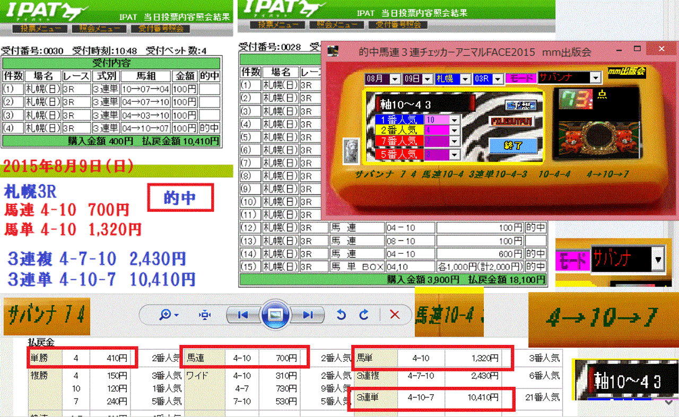Click the 04→03→10 cell in left table
The width and height of the screenshot is (679, 417).
click(145, 115)
